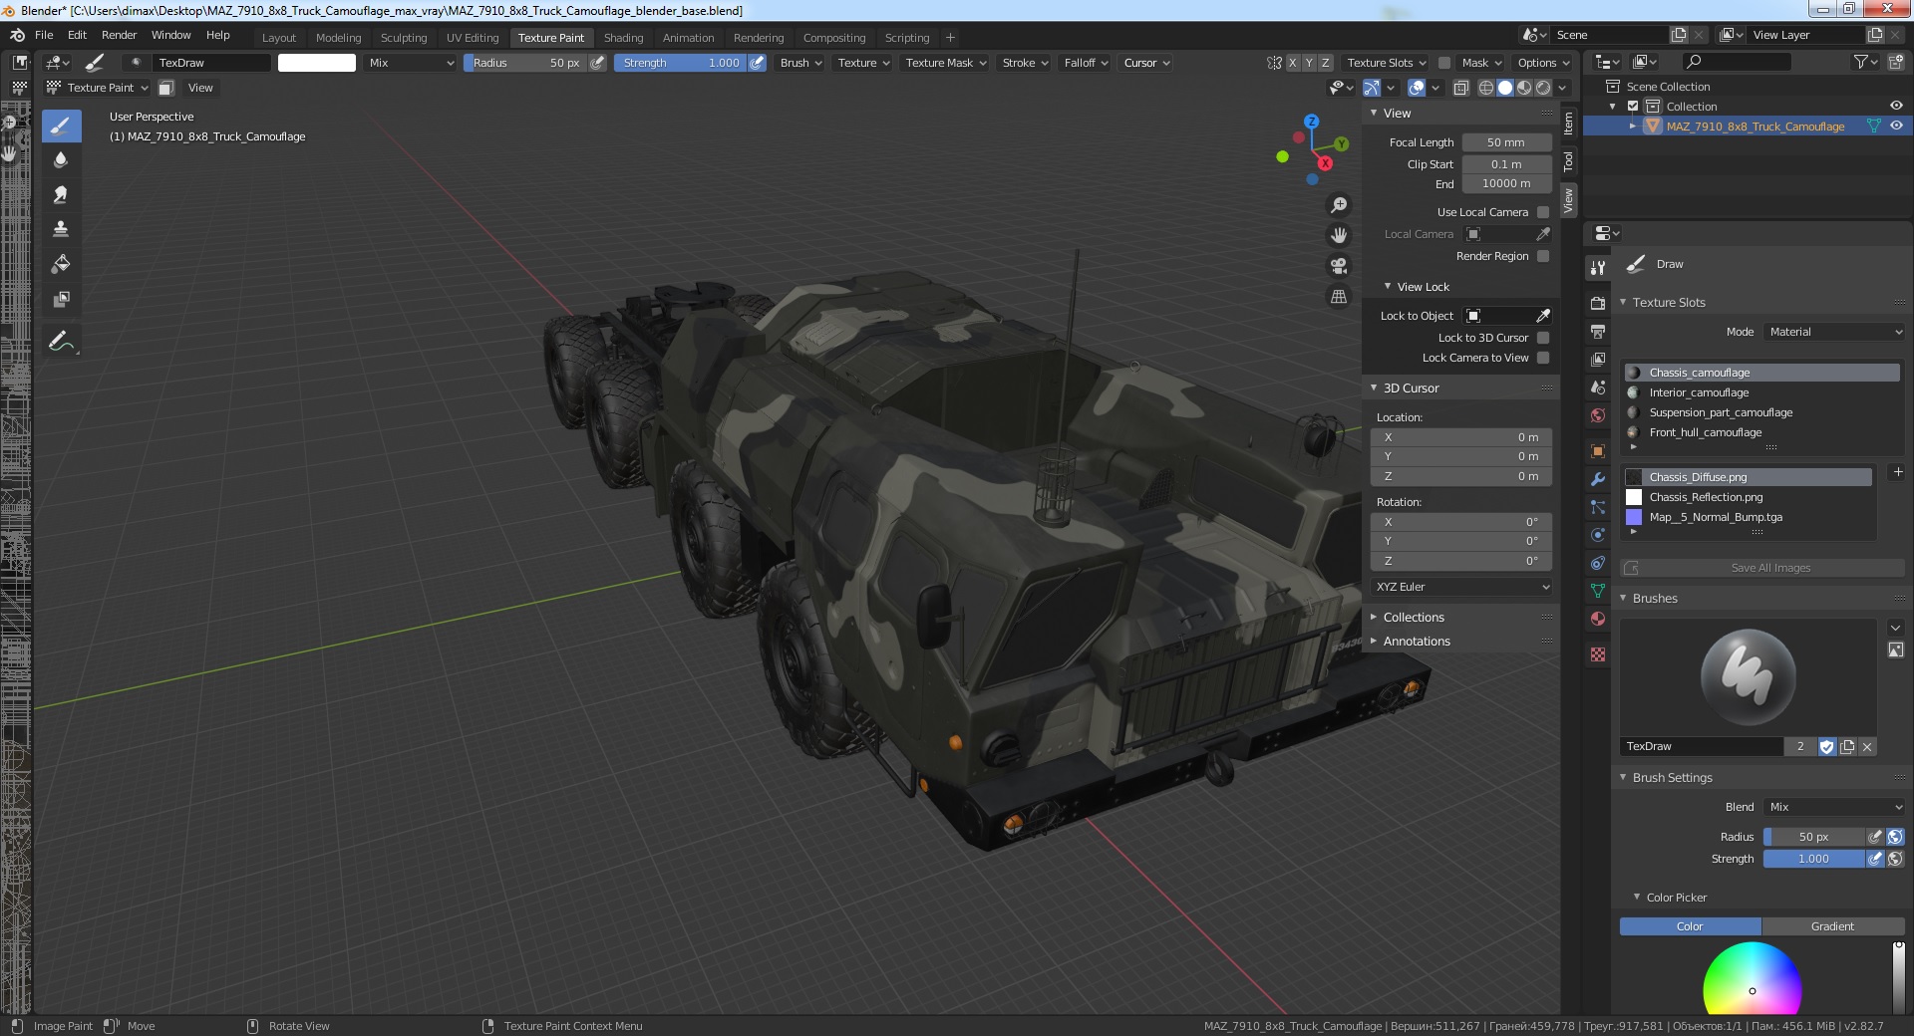
Task: Open the Object Data mesh tab icon
Action: [x=1598, y=591]
